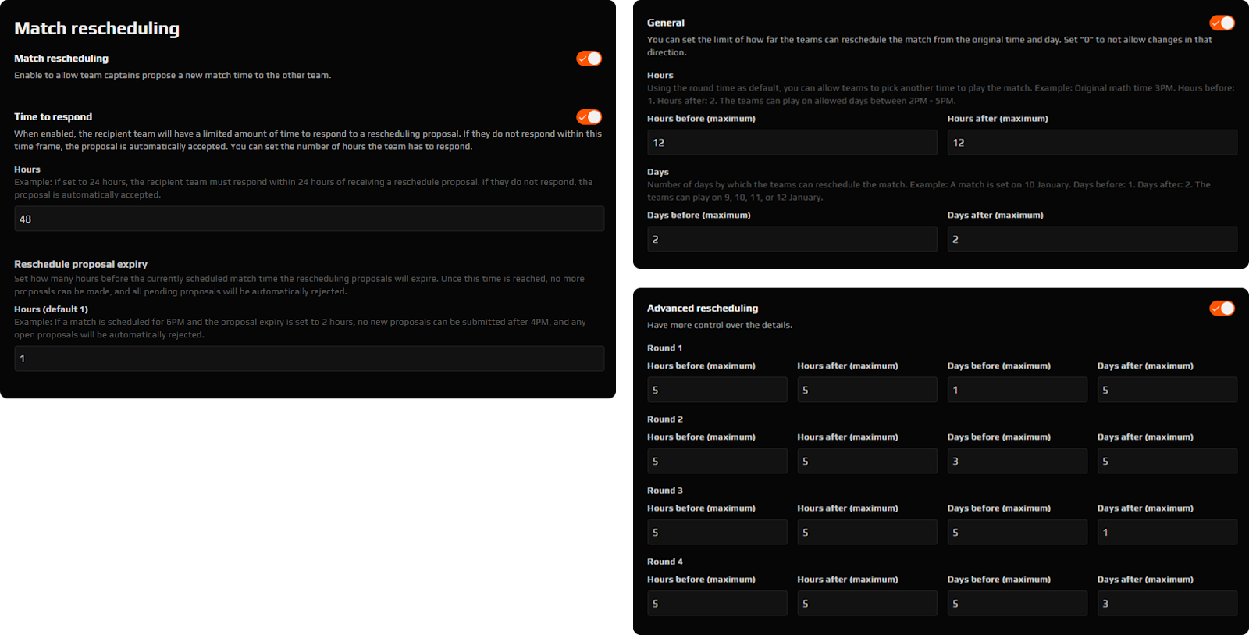
Task: Focus General Hours before (maximum) input
Action: point(792,142)
